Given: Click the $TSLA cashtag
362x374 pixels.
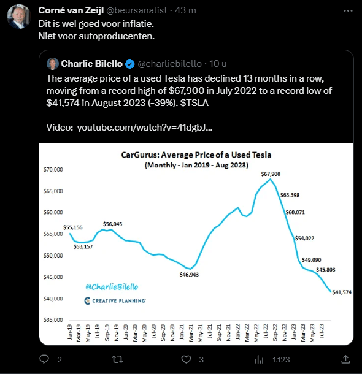Looking at the screenshot, I should coord(194,103).
